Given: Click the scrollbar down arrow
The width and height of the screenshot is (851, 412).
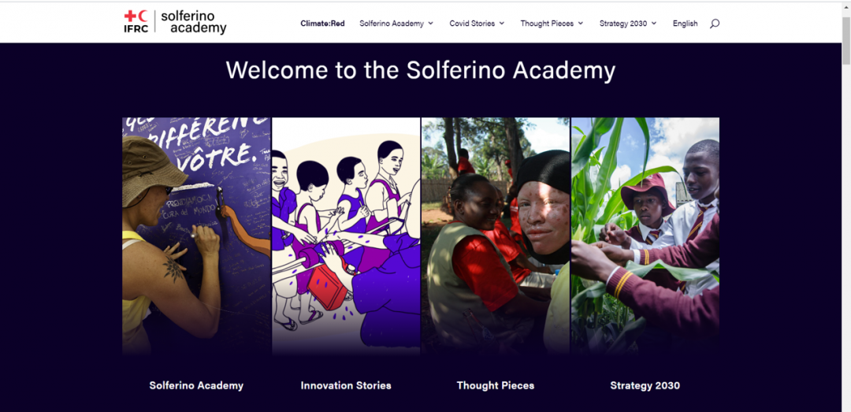Looking at the screenshot, I should 845,406.
